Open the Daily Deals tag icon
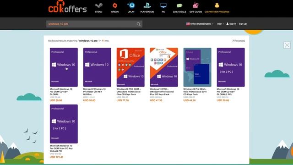293x165 pixels. 179,5
